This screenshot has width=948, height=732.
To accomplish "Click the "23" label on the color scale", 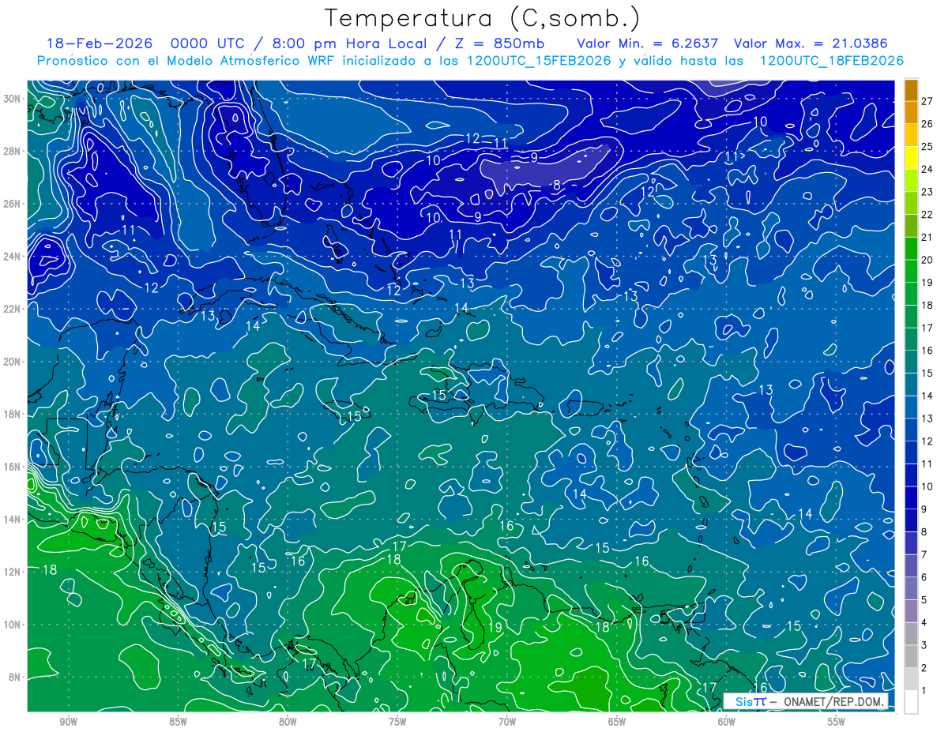I will point(927,192).
